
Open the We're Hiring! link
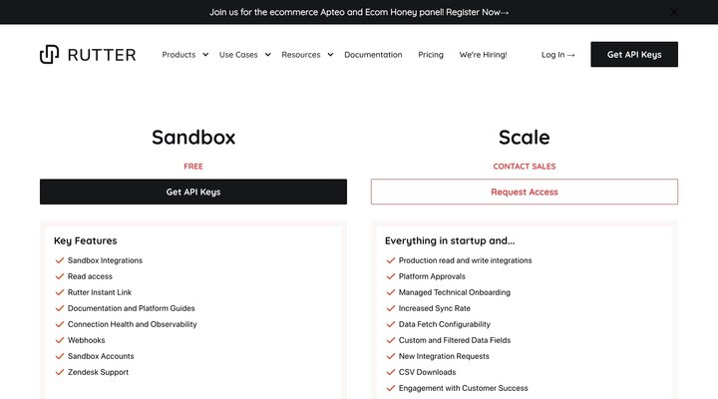[x=483, y=55]
